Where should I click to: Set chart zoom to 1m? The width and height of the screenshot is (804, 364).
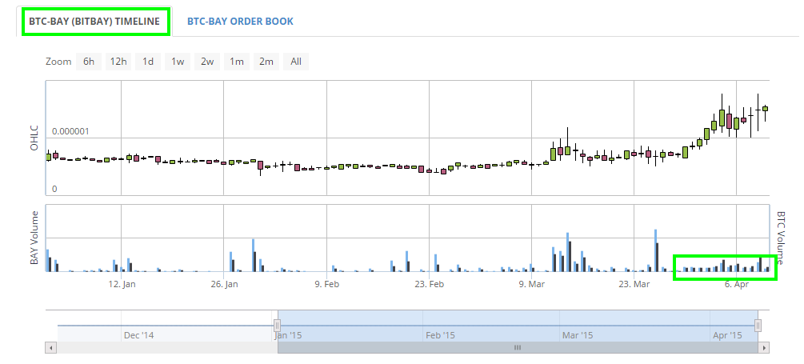[x=236, y=62]
